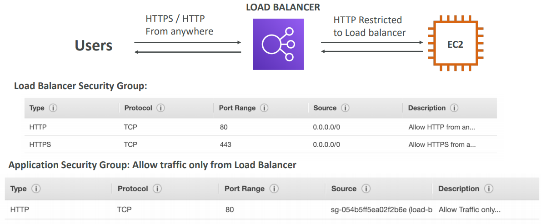This screenshot has height=224, width=541.
Task: Click the sg-054b5ff5ea02f2b6e source security group
Action: (x=381, y=210)
